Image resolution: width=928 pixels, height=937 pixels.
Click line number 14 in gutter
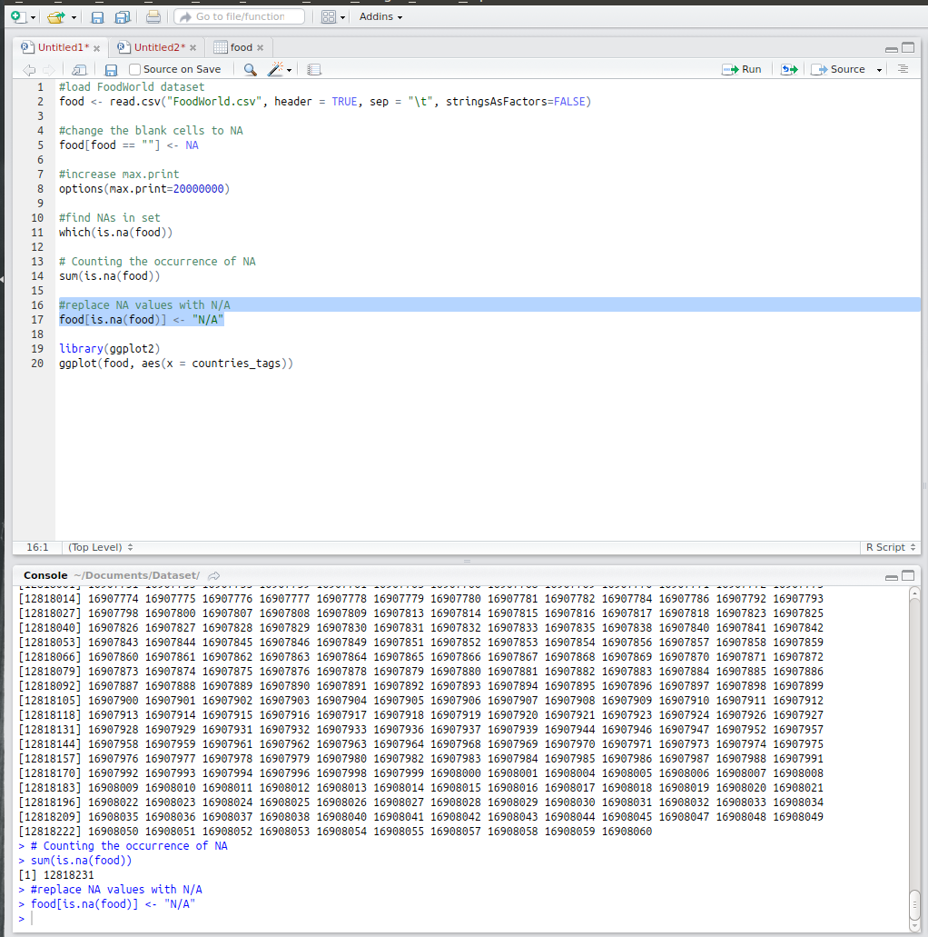37,276
